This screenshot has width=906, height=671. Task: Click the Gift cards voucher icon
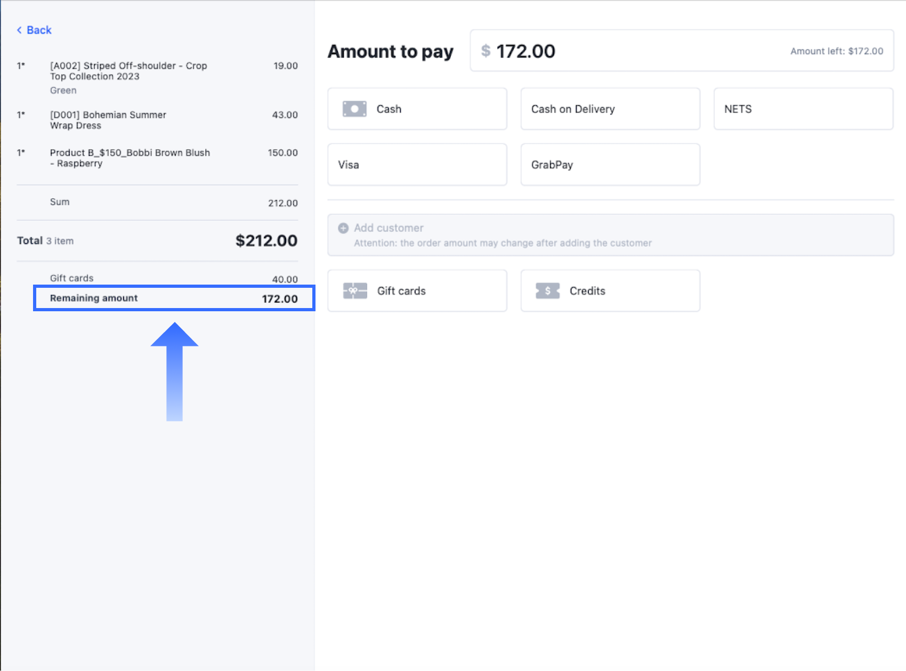coord(355,291)
